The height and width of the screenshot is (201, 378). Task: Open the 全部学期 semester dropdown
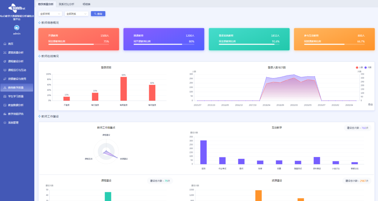pos(50,14)
